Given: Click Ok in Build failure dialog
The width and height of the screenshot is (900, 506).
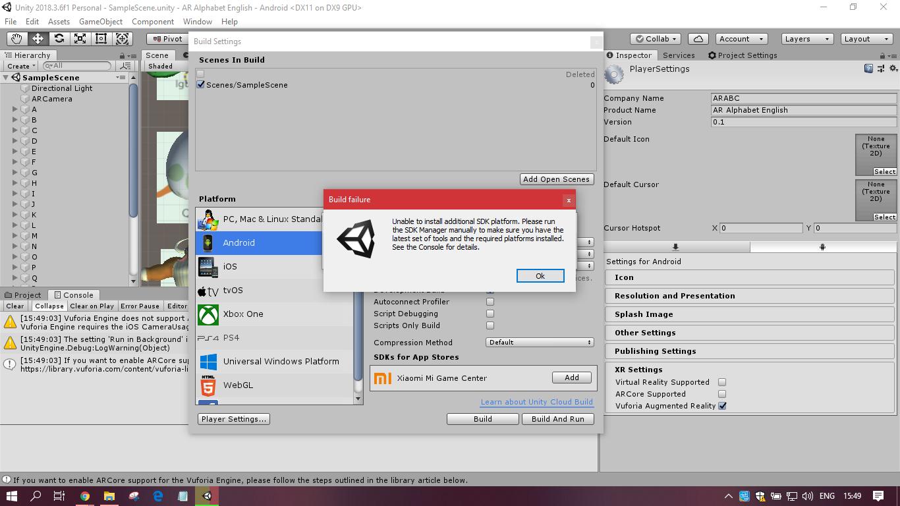Looking at the screenshot, I should point(540,276).
